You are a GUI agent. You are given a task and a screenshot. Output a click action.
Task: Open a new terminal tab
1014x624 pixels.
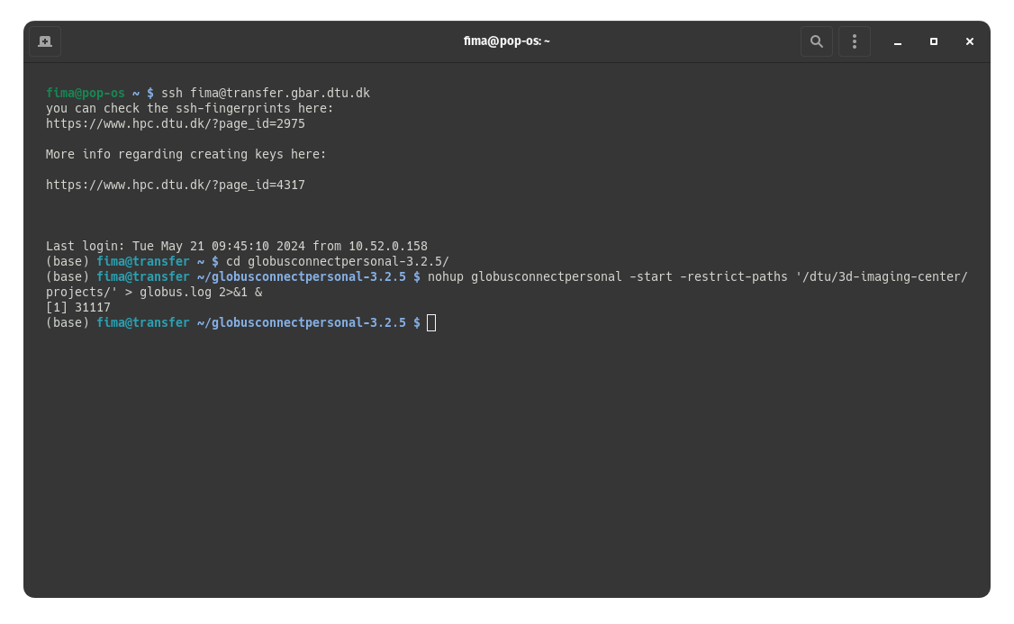coord(45,41)
